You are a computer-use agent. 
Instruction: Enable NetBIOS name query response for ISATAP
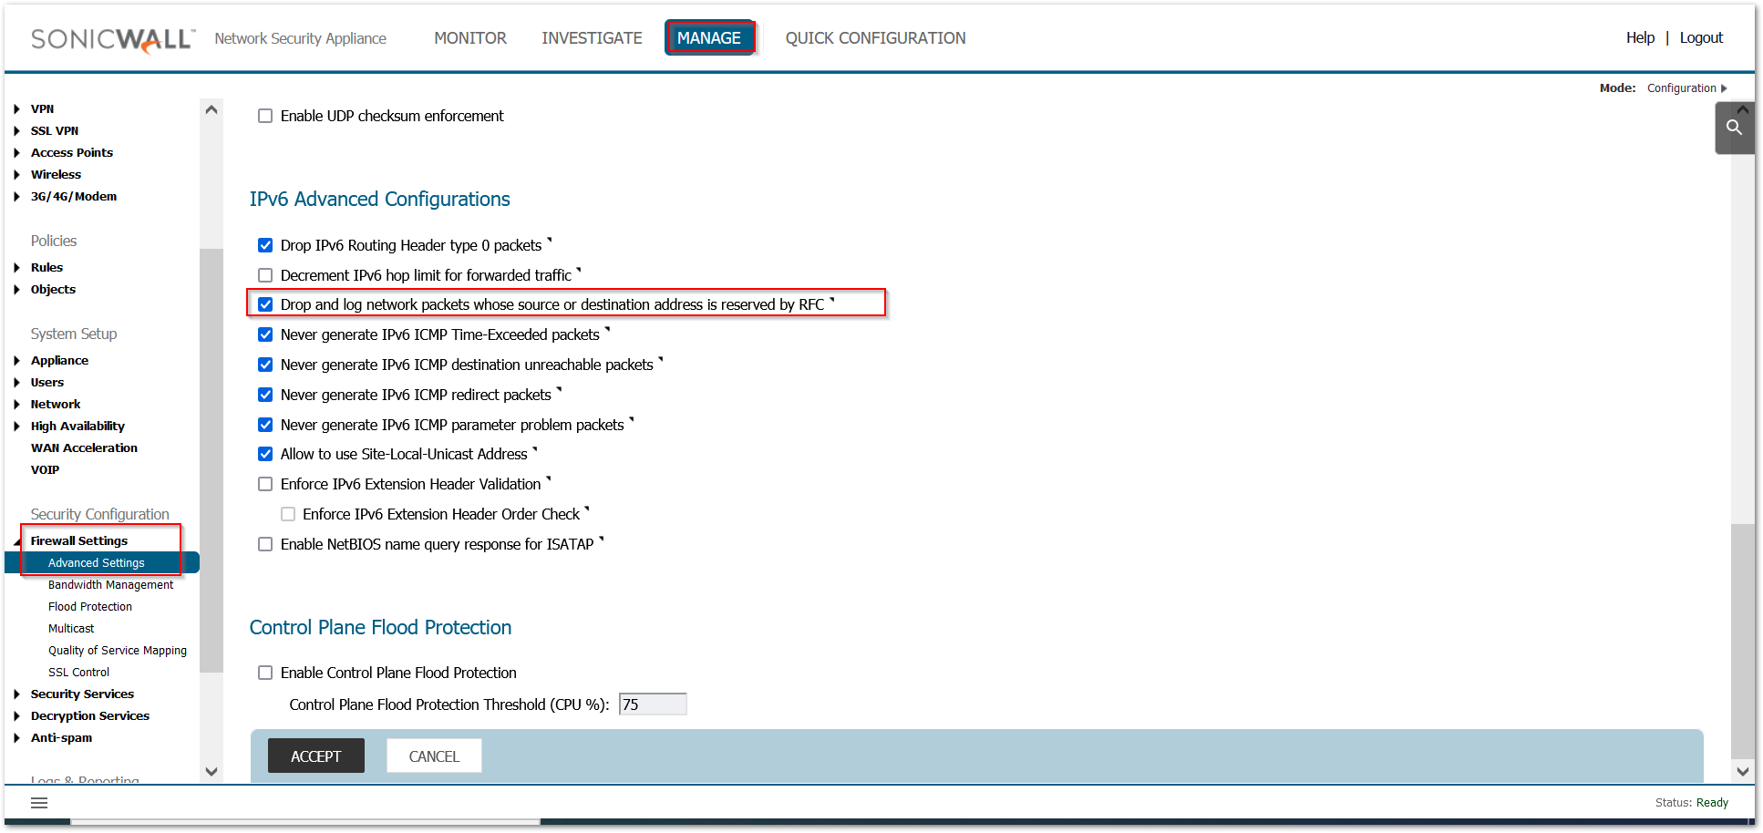click(265, 544)
